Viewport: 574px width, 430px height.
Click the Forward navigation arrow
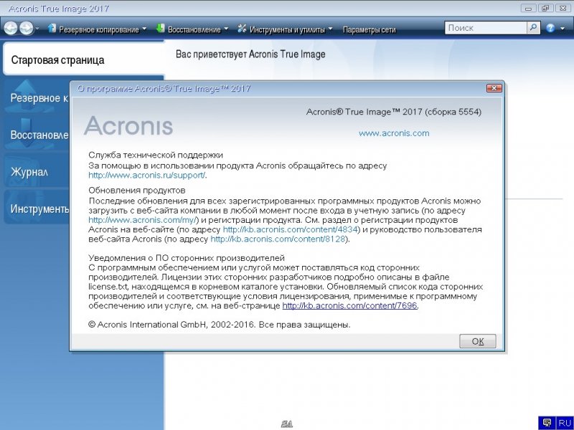[x=26, y=28]
